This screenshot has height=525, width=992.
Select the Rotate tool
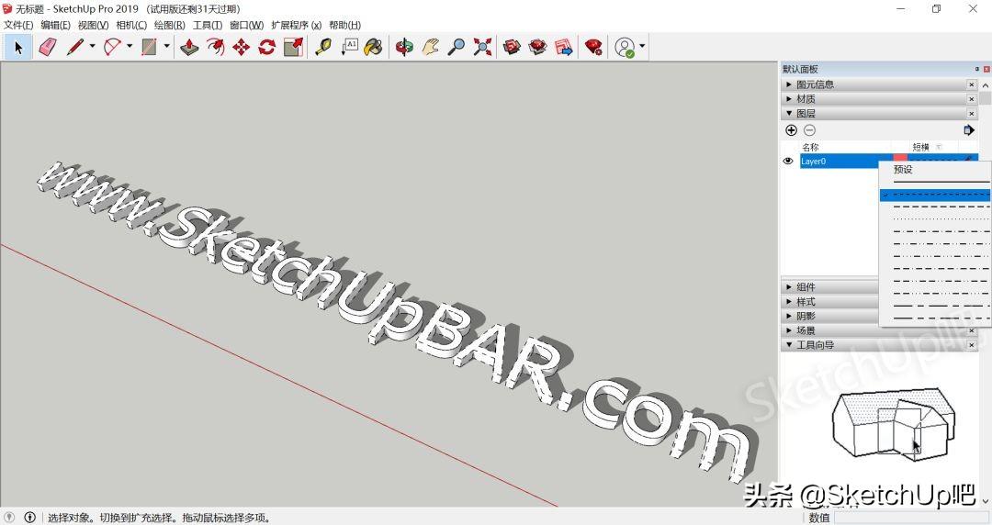267,47
